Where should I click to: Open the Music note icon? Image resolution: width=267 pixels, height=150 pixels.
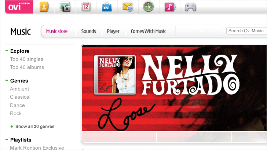pos(169,7)
